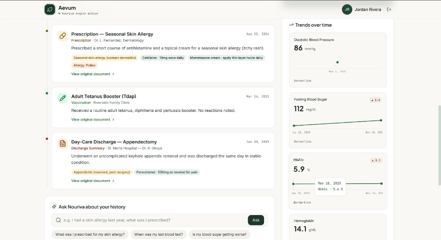
Task: Click the sparkle icon beside Ask Nouriva
Action: tap(54, 207)
